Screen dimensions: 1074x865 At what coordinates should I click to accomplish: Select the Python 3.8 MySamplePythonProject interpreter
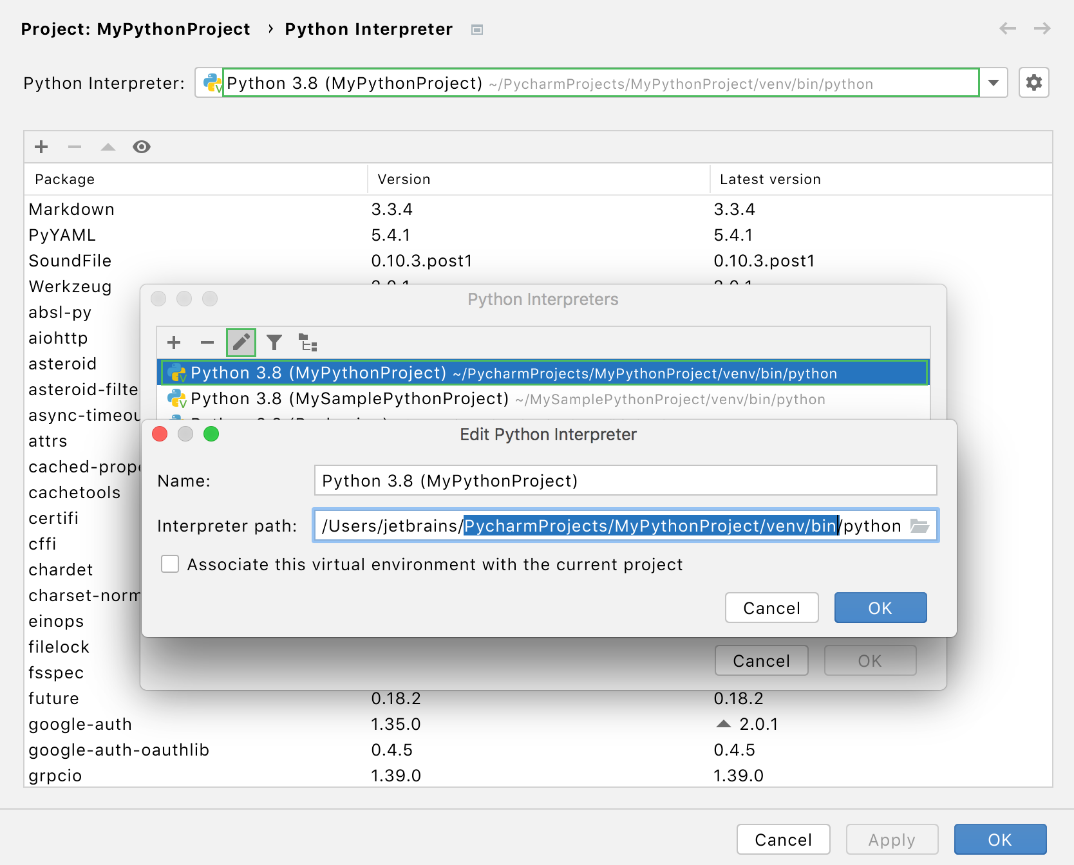451,398
